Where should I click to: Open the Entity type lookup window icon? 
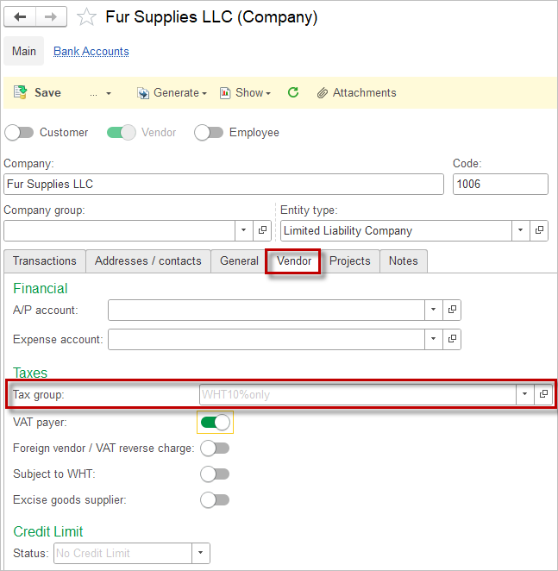point(539,231)
